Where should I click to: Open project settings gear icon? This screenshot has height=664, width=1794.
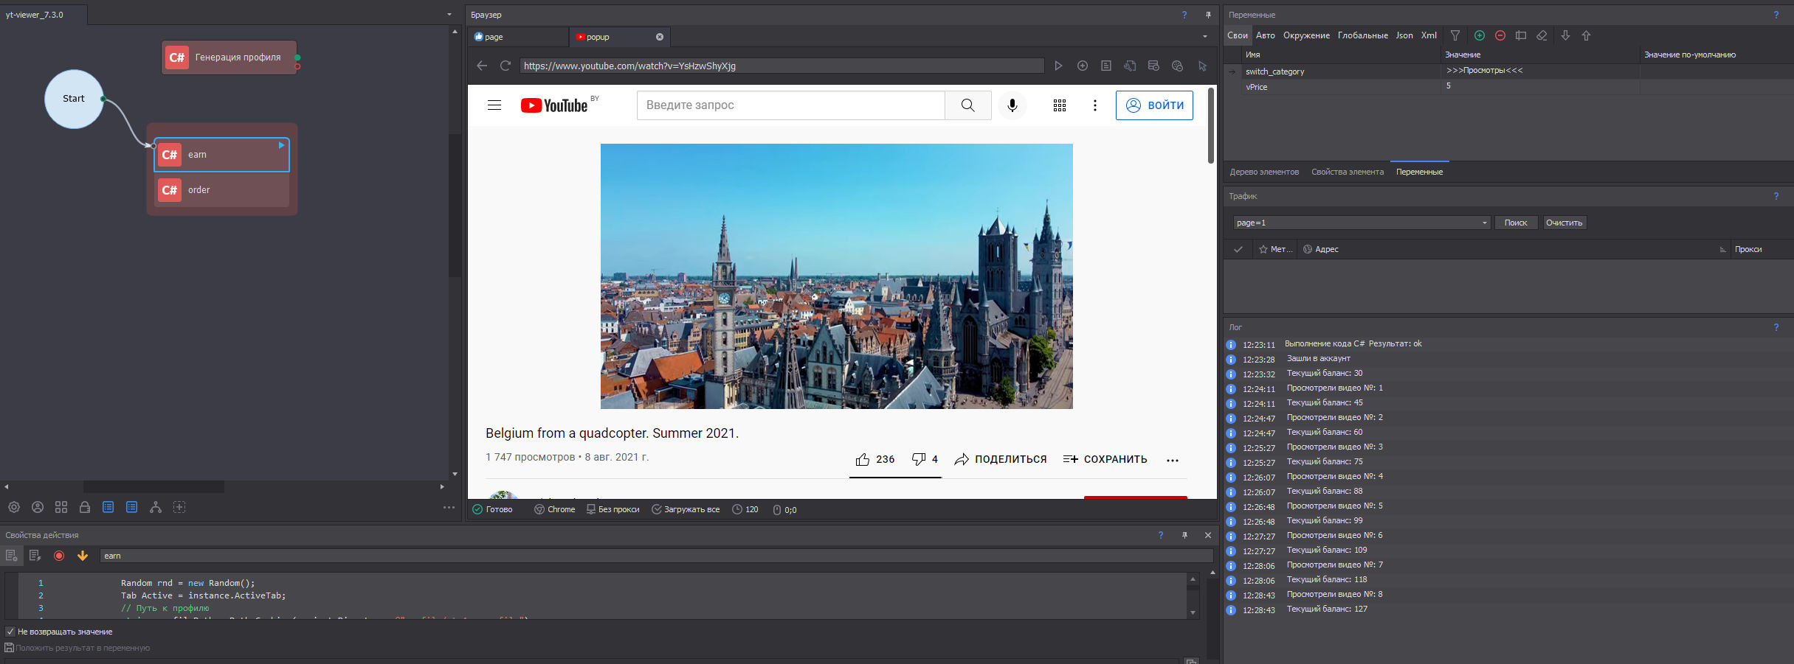[x=14, y=507]
